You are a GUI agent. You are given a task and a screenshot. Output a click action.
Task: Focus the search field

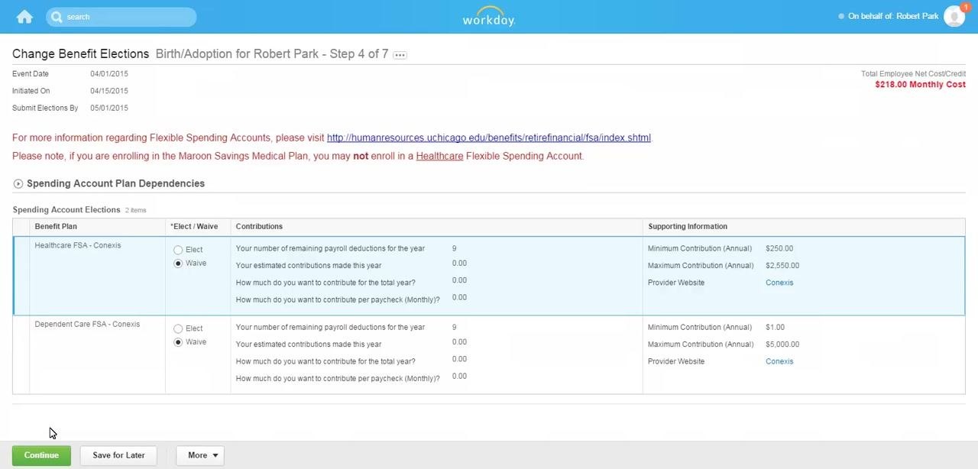click(121, 17)
